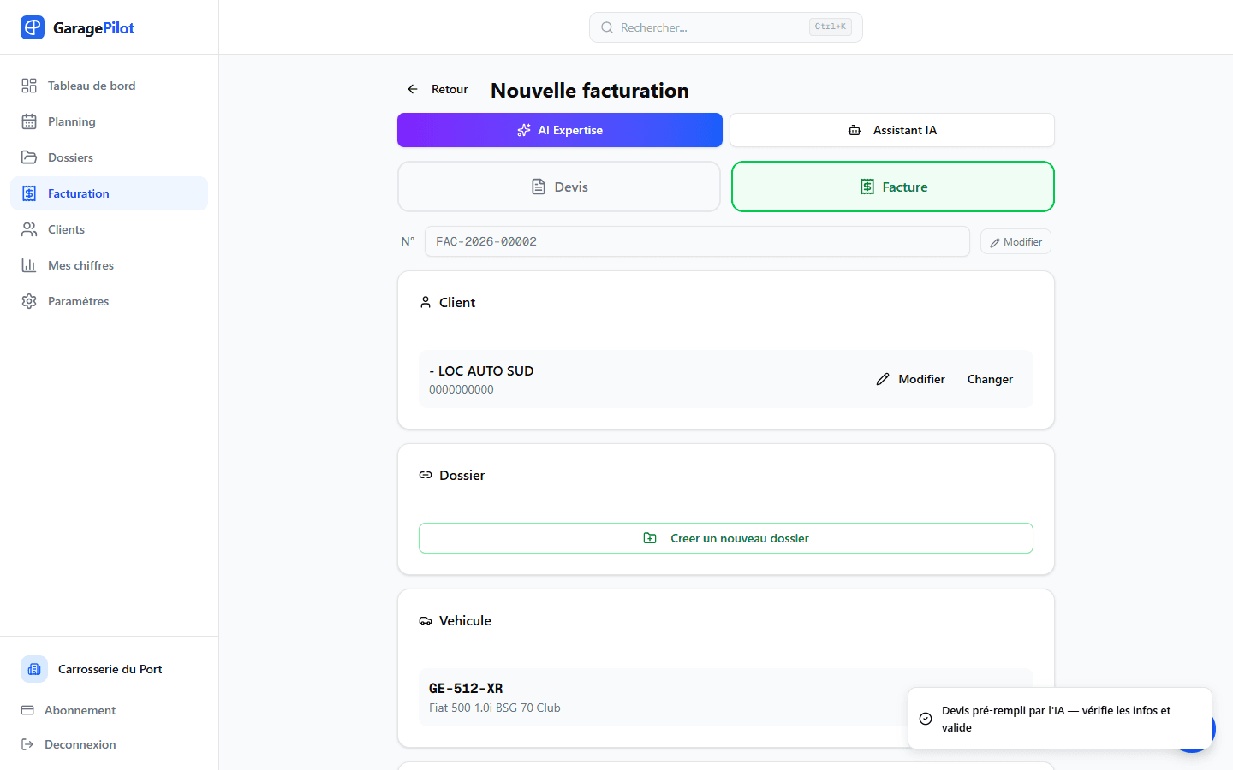The height and width of the screenshot is (770, 1233).
Task: Click the Dossiers folder icon
Action: [29, 157]
